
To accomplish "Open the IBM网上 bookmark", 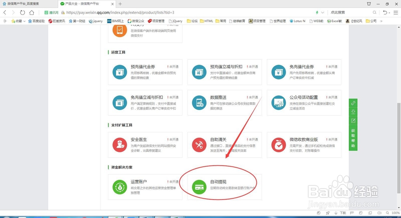I will [115, 21].
